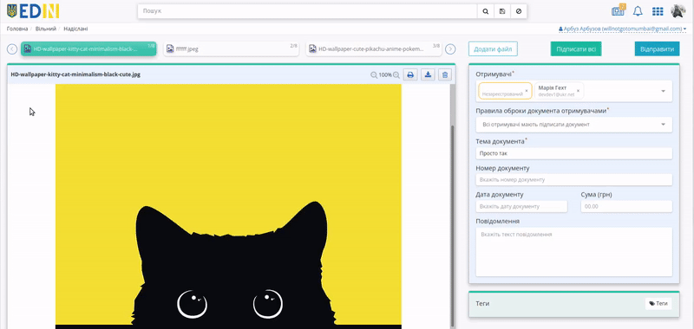Click the file name heading above preview
694x329 pixels.
[75, 74]
